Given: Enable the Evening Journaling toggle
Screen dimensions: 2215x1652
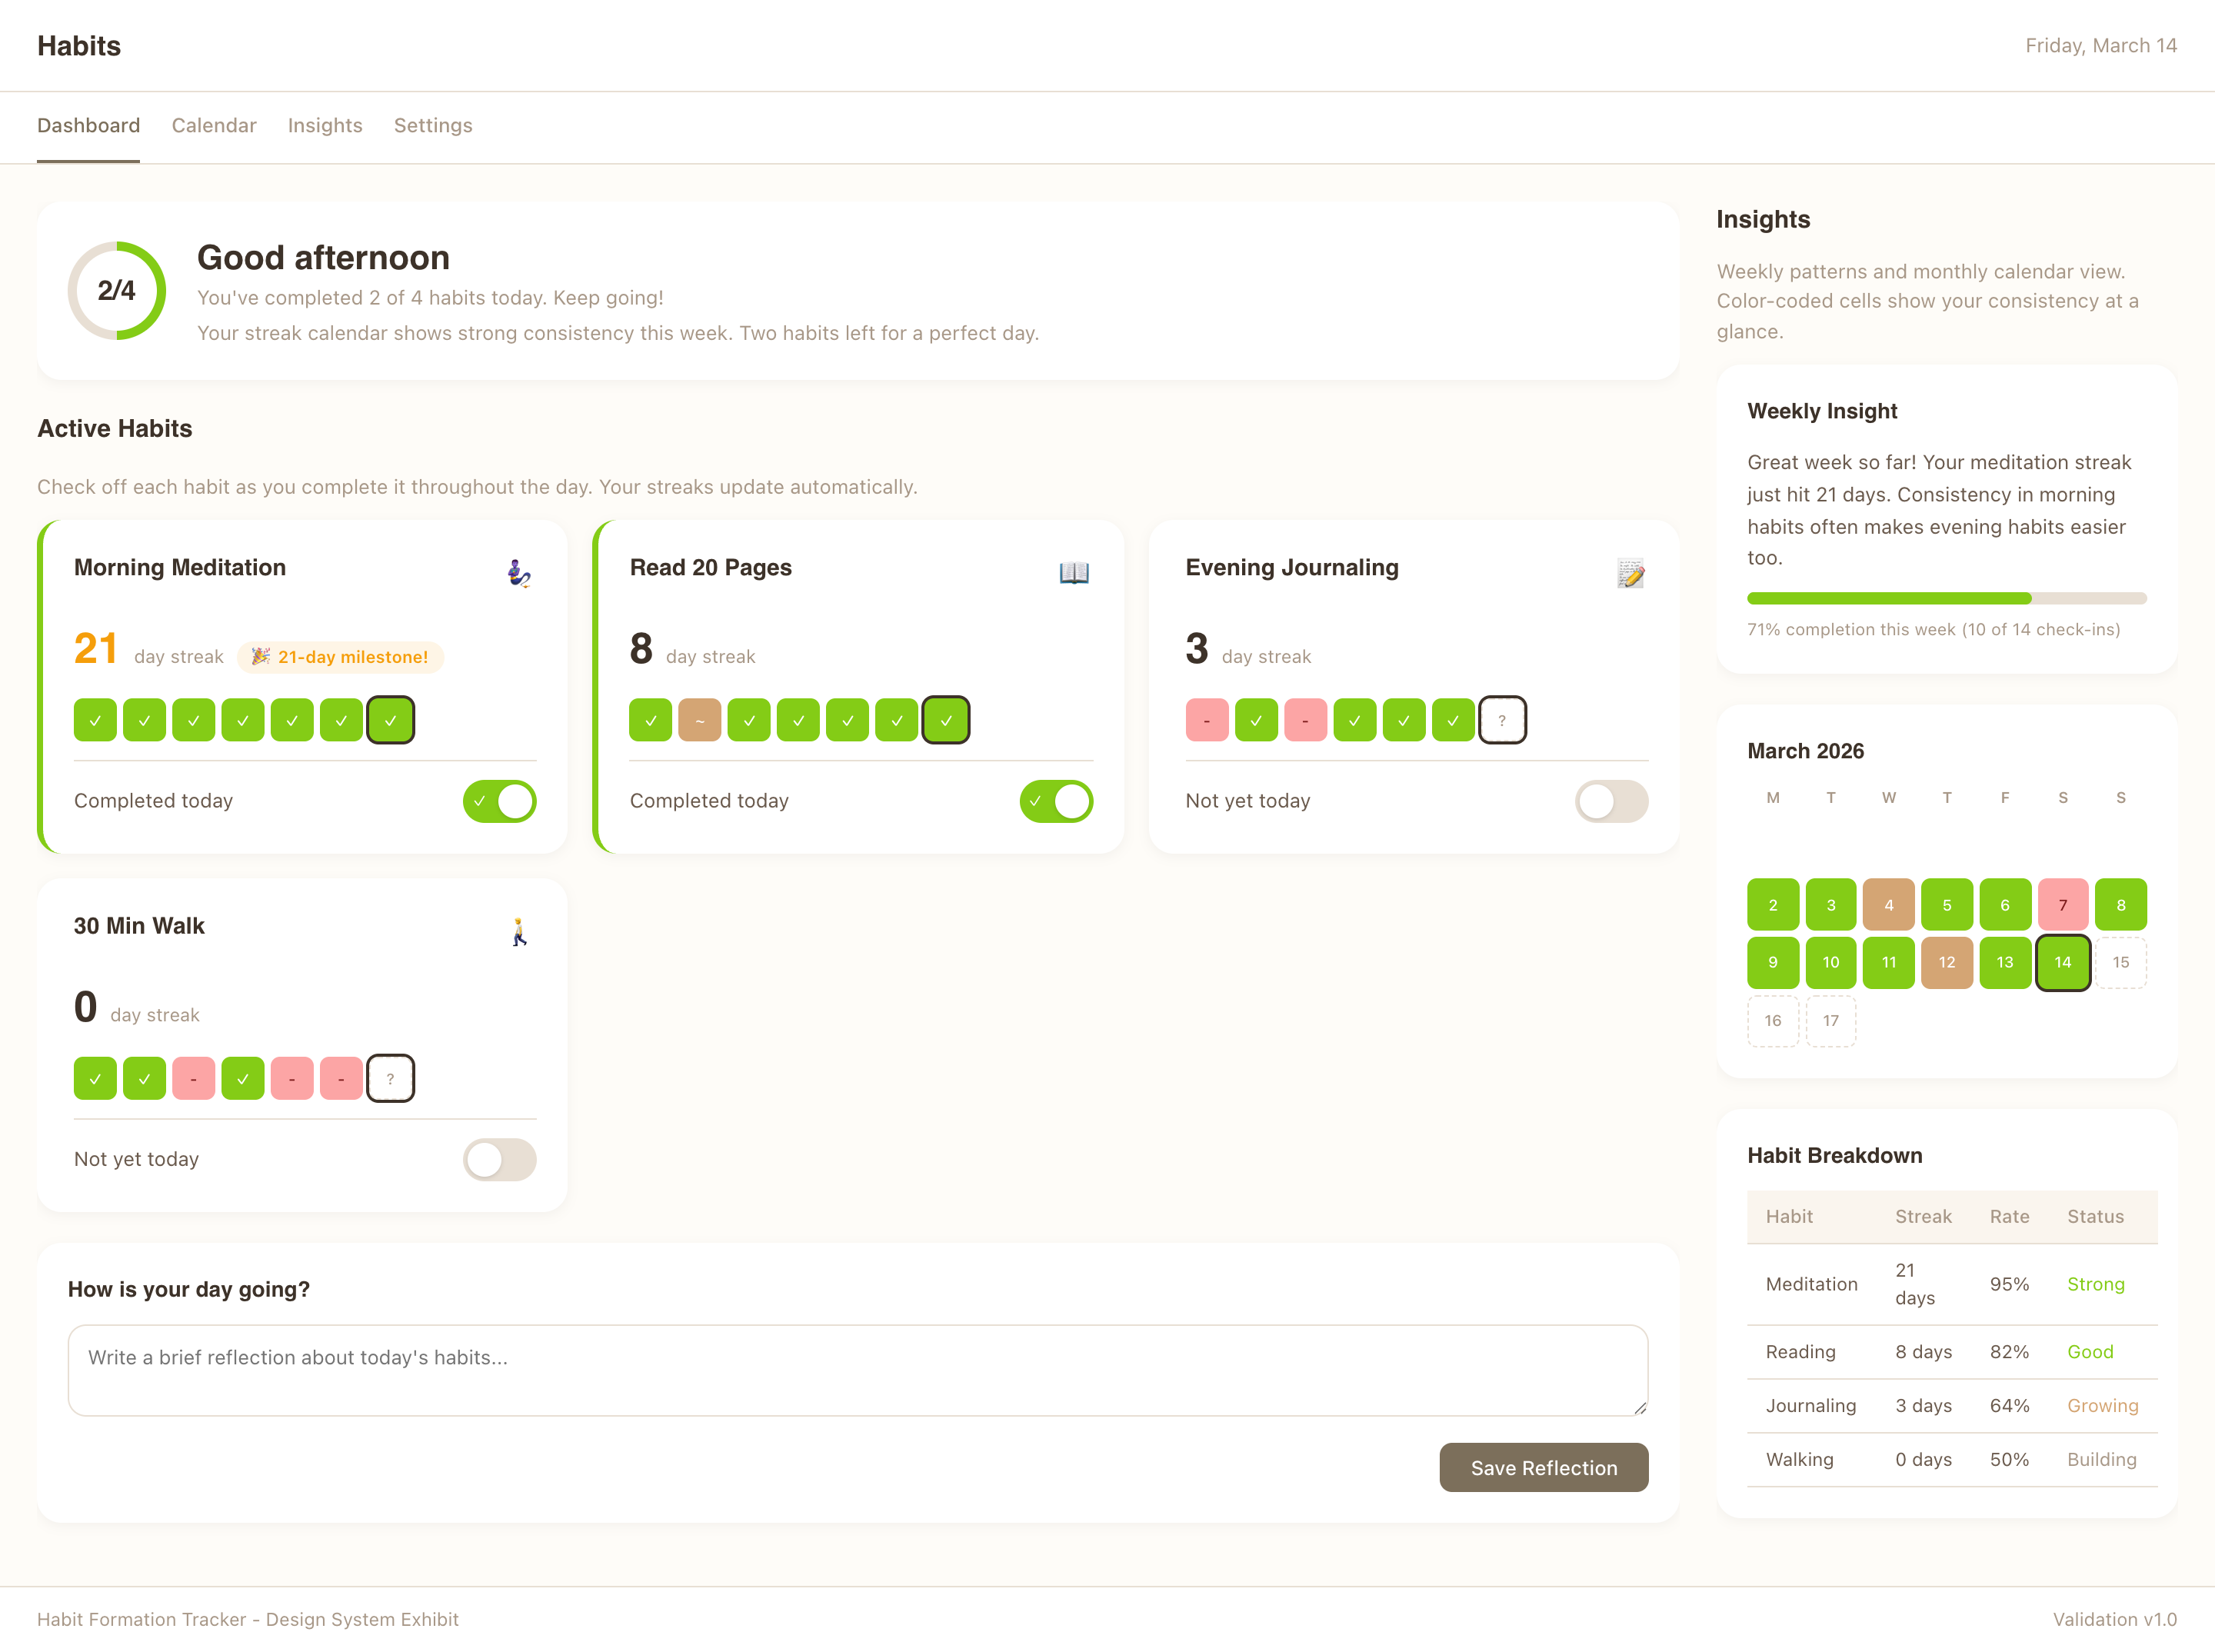Looking at the screenshot, I should (1611, 801).
